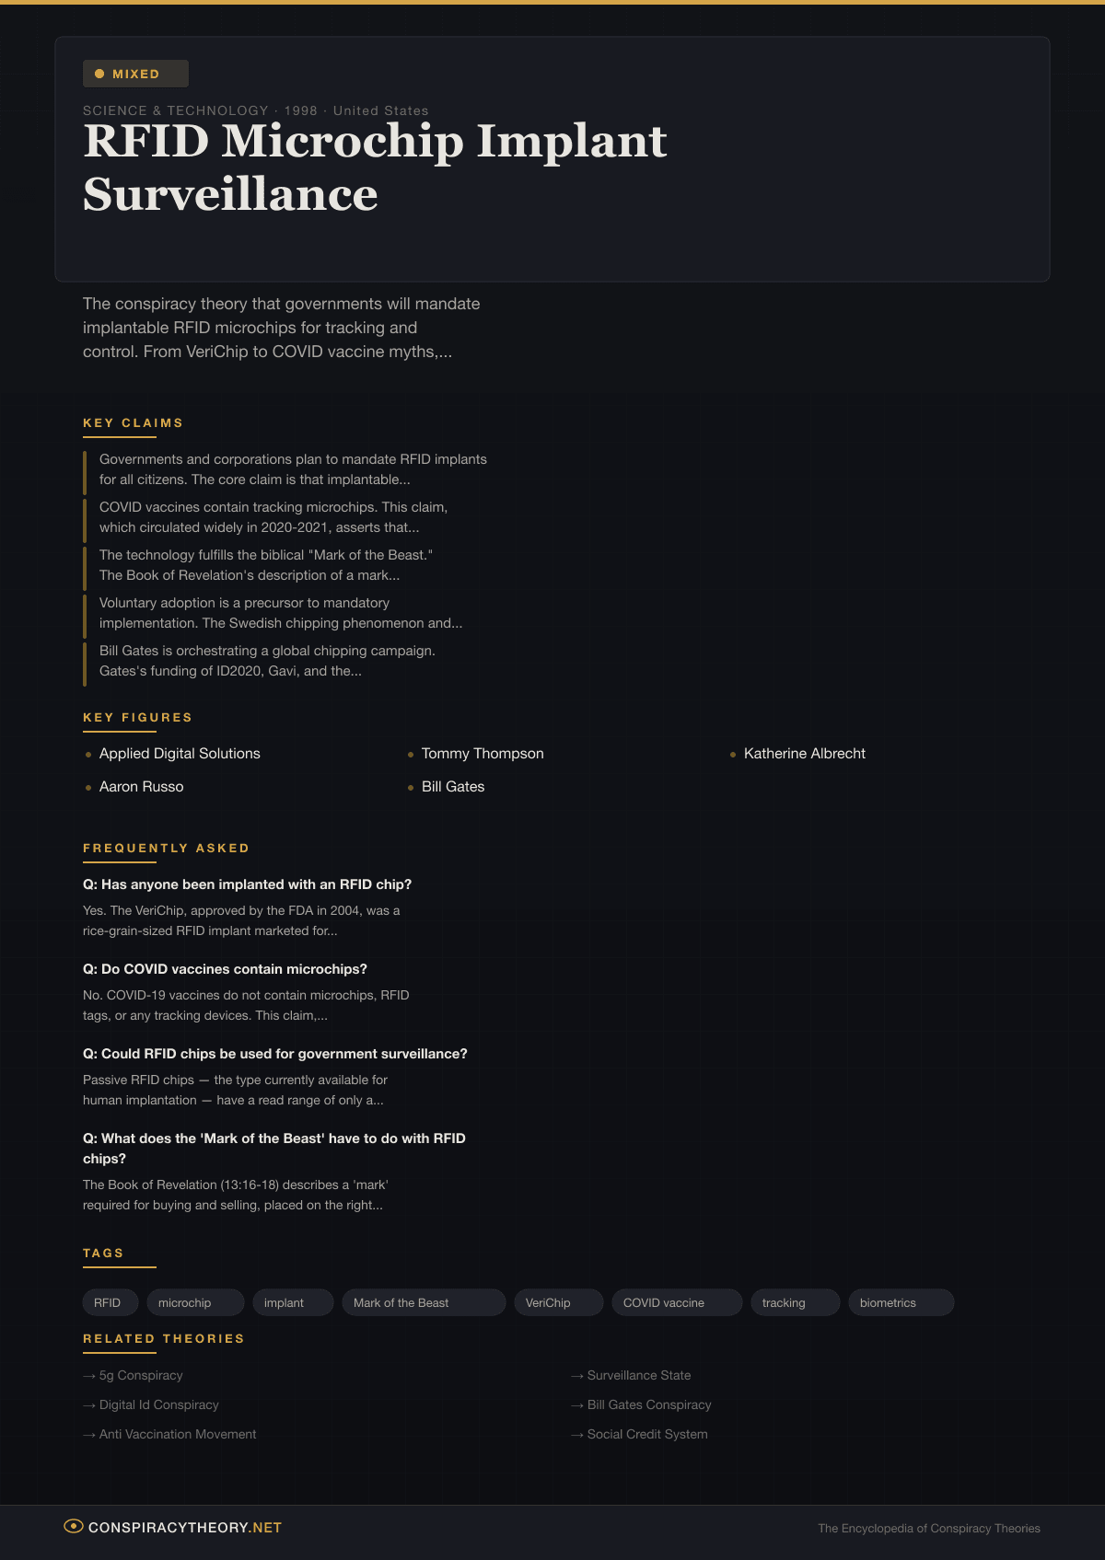Select key figure Tommy Thompson
This screenshot has width=1105, height=1560.
(x=483, y=754)
